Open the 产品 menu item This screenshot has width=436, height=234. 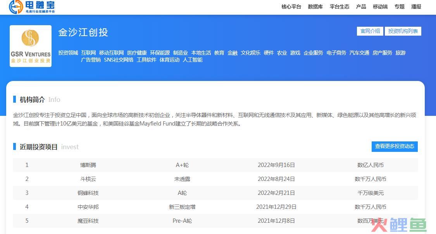tap(361, 7)
